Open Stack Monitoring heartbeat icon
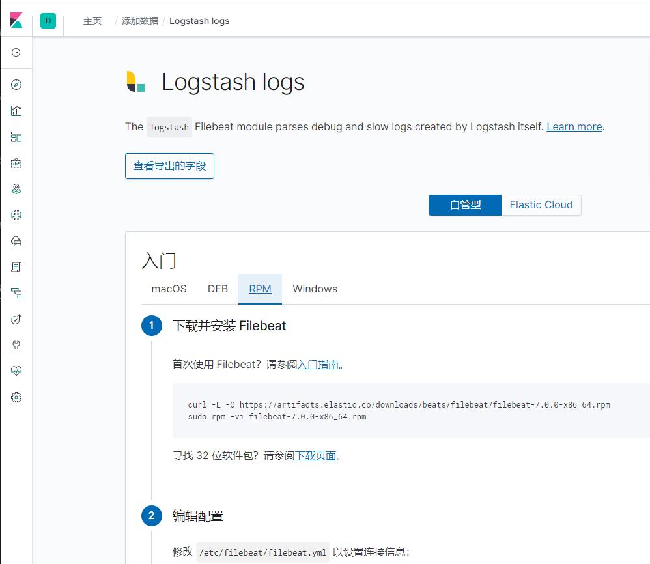This screenshot has width=650, height=564. (16, 371)
